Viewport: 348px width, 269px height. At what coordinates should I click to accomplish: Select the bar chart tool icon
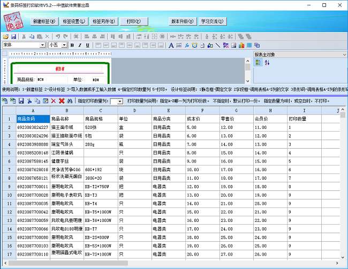tap(241, 45)
